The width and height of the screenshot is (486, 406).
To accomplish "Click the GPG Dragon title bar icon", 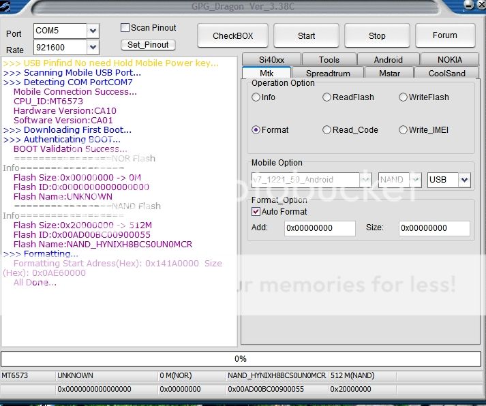I will pyautogui.click(x=8, y=6).
